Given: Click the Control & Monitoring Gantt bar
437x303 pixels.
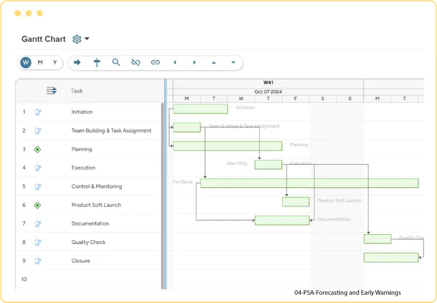Looking at the screenshot, I should click(x=309, y=183).
